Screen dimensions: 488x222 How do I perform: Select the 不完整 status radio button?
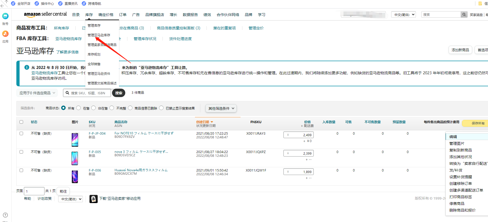point(112,108)
